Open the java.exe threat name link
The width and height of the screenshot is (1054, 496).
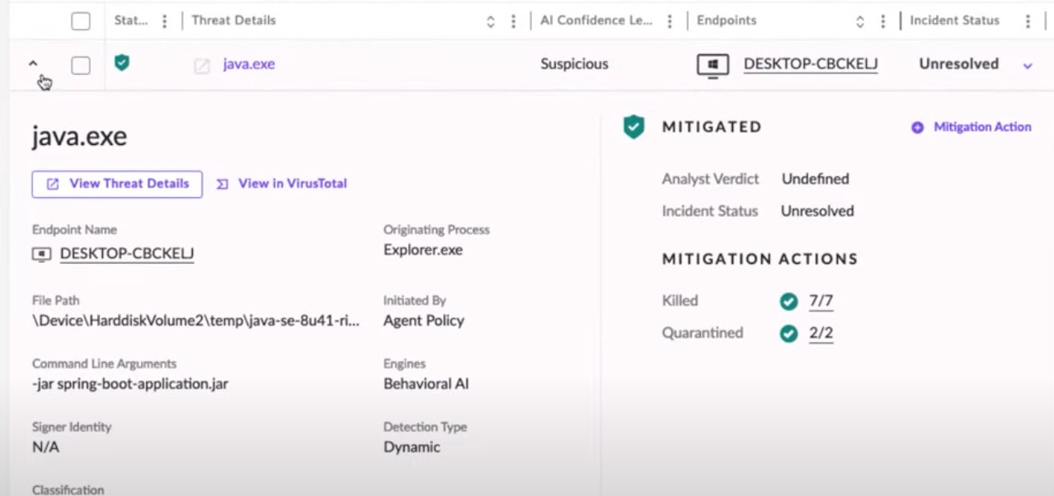pos(248,64)
